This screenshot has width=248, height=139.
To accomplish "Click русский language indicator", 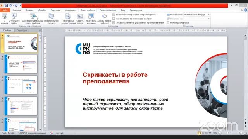I will [59, 133].
